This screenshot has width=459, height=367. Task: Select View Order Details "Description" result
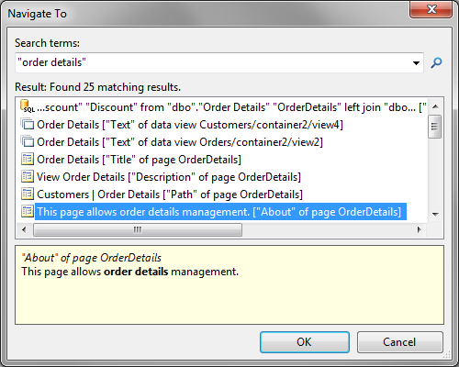pos(169,177)
